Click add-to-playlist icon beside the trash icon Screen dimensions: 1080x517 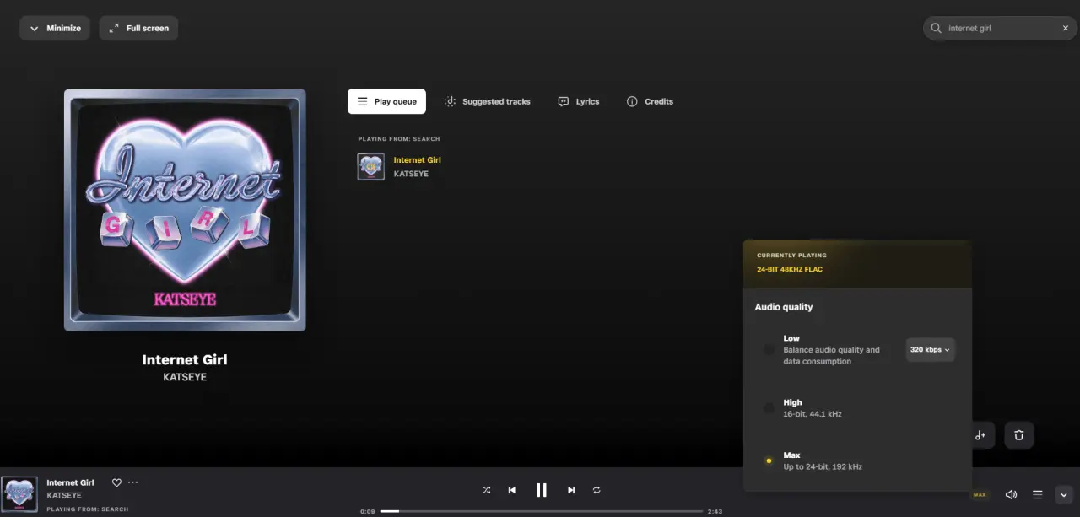(980, 435)
